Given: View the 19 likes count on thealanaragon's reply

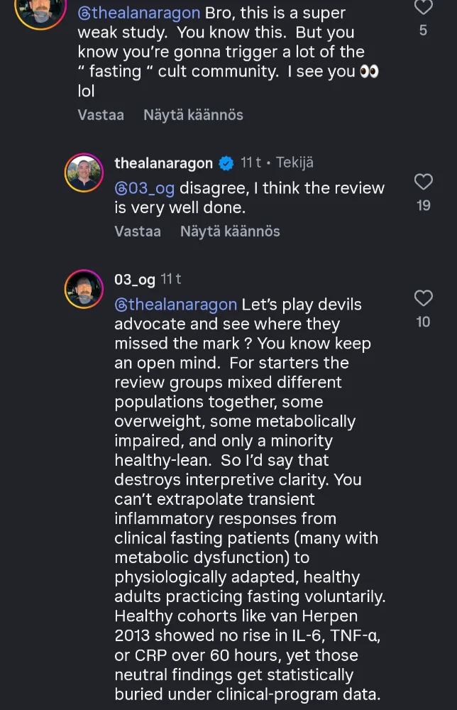Looking at the screenshot, I should (x=424, y=206).
